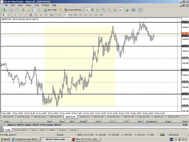Select the arrow Cursor tool
Viewport: 189px width, 142px height.
click(x=4, y=15)
